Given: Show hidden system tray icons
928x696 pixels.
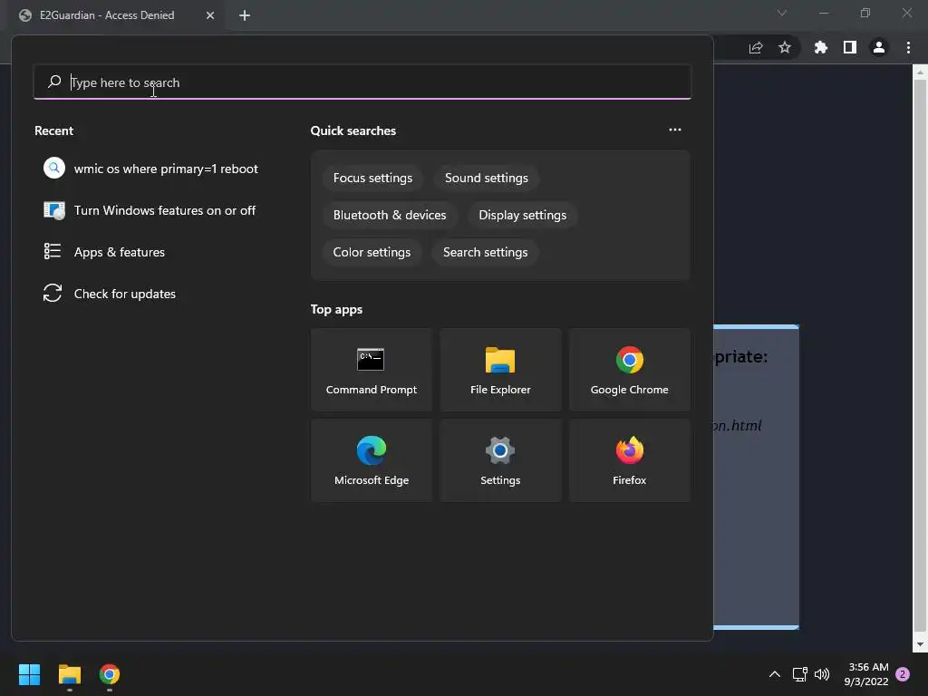Looking at the screenshot, I should coord(774,674).
